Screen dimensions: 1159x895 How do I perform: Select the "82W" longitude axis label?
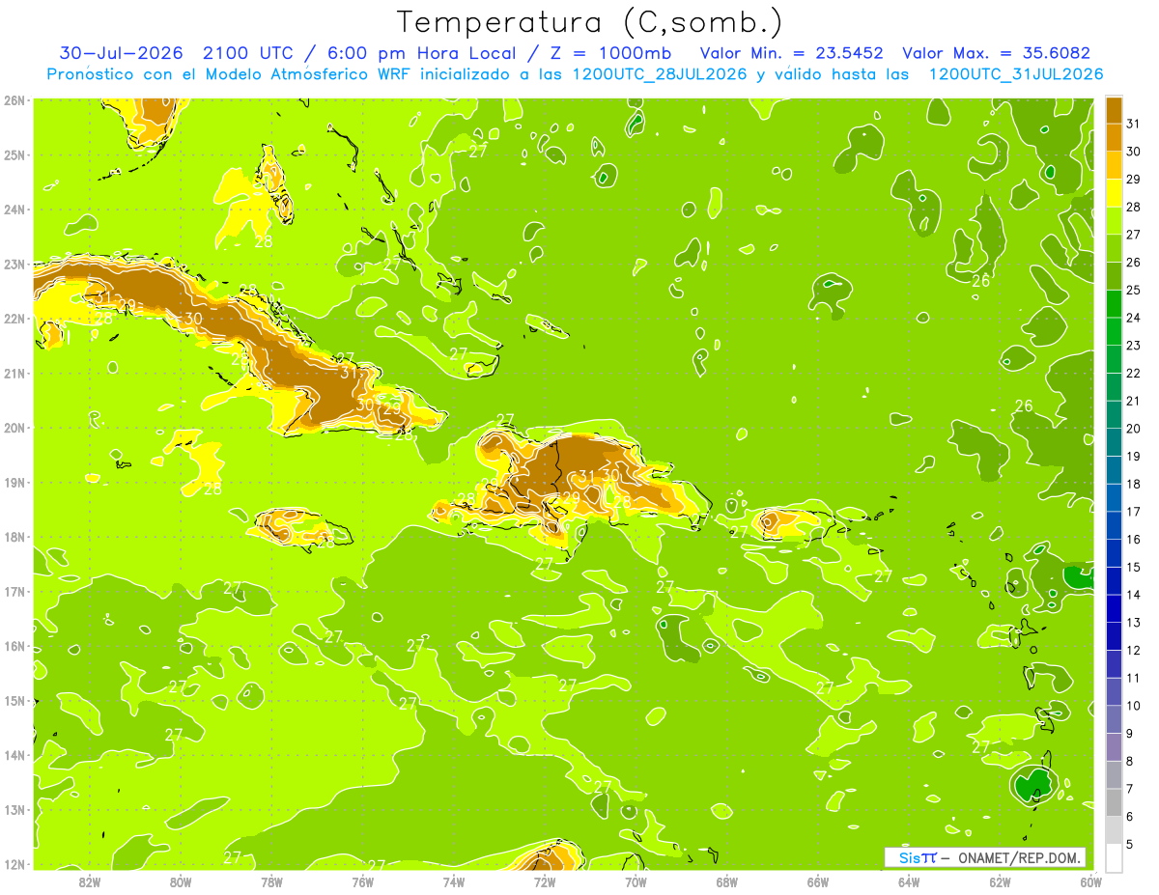coord(89,881)
